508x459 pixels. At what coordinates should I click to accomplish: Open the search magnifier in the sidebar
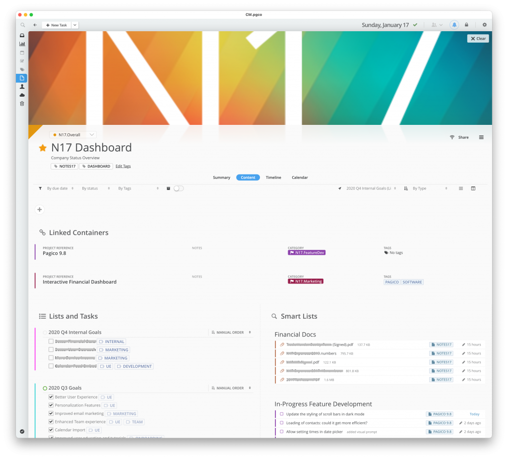tap(22, 25)
